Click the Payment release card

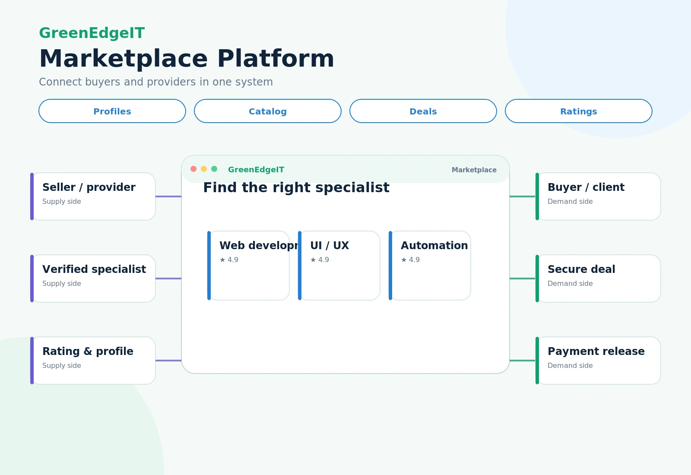click(x=598, y=361)
